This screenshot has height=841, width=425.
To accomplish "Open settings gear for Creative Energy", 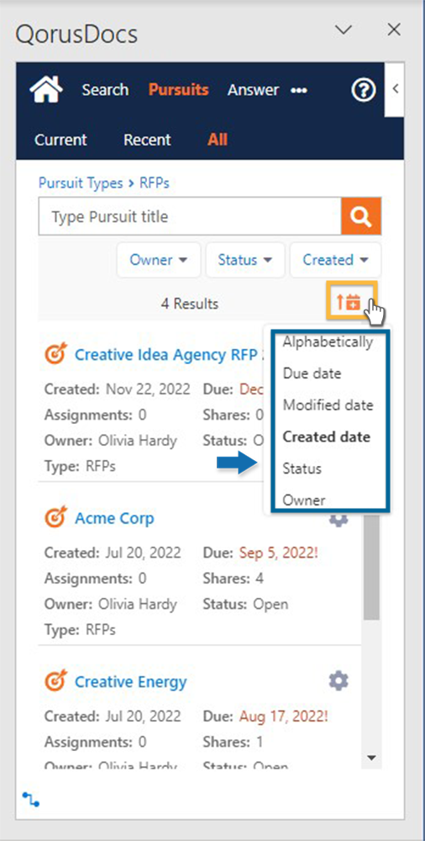I will [x=338, y=681].
